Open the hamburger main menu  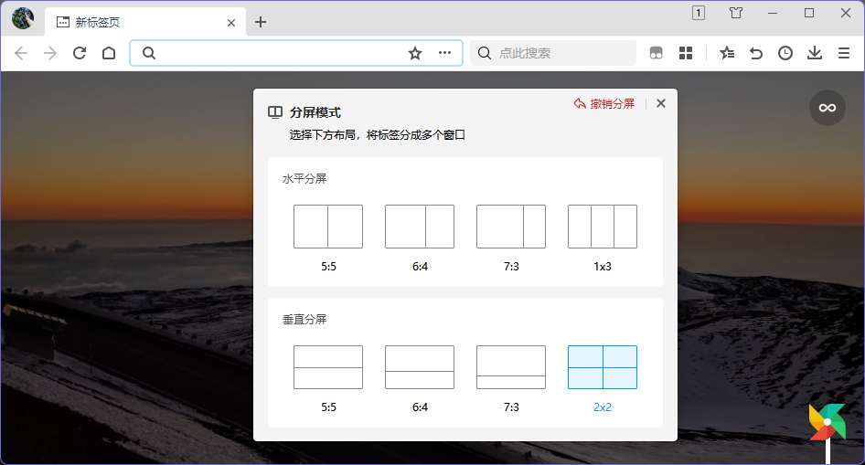click(844, 53)
